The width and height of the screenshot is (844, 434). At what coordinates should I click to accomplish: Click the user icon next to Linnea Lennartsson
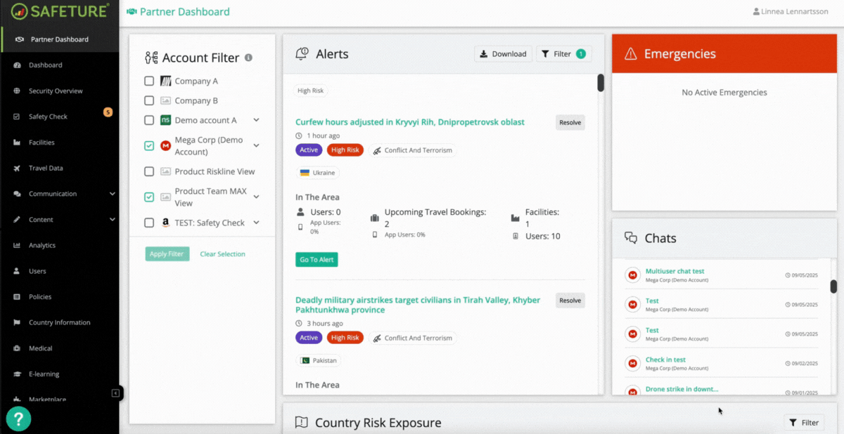tap(755, 11)
